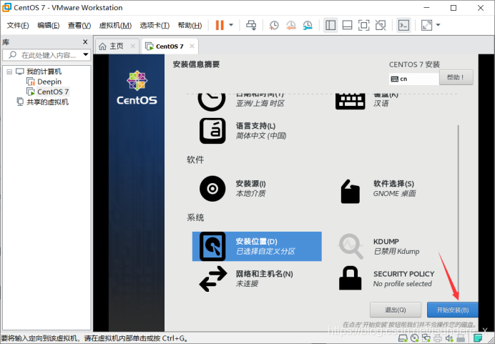This screenshot has height=344, width=495.
Task: Open the console view icon
Action: 403,25
